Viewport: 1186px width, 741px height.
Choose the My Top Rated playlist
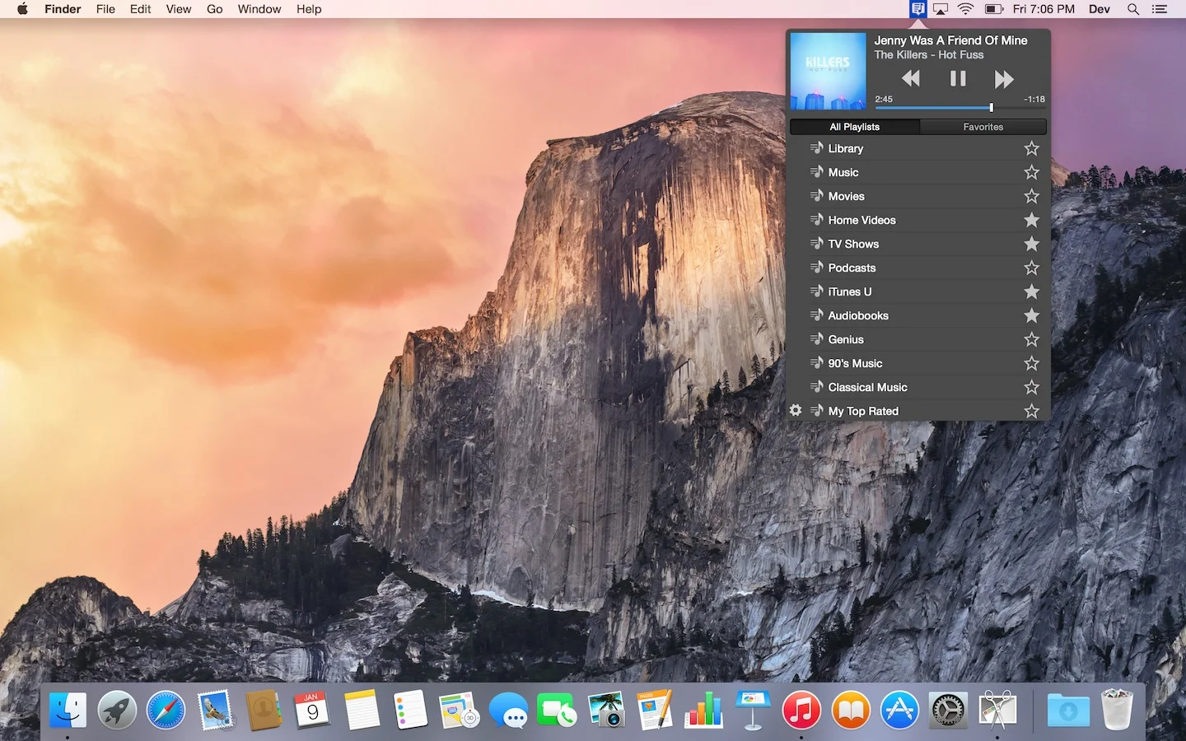click(x=918, y=411)
